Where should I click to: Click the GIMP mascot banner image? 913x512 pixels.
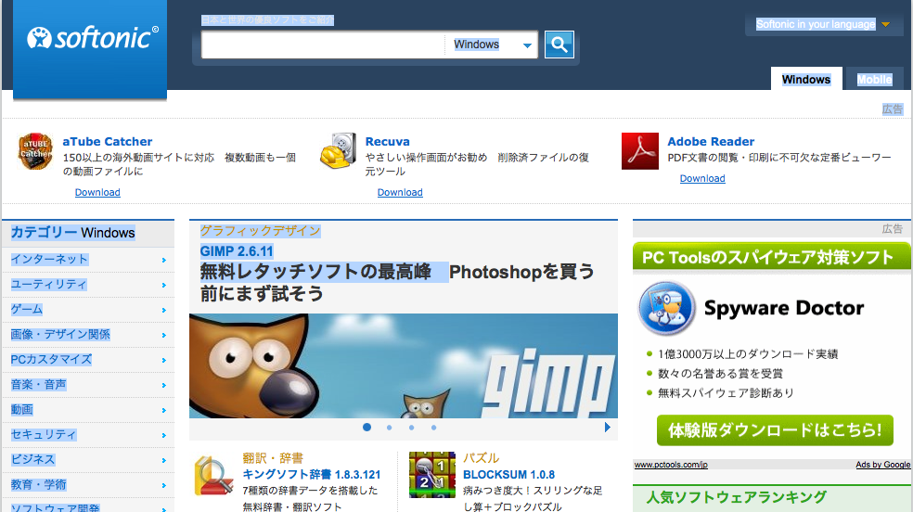[x=404, y=366]
